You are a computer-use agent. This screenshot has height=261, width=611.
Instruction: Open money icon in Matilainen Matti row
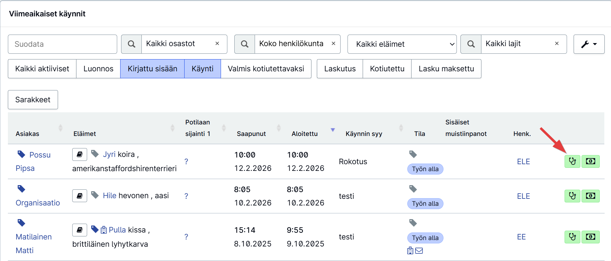click(590, 237)
